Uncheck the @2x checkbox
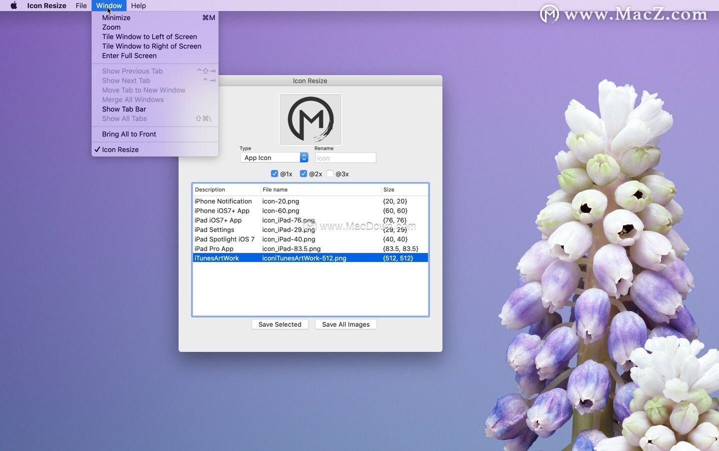Screen dimensions: 719x451 pos(303,173)
